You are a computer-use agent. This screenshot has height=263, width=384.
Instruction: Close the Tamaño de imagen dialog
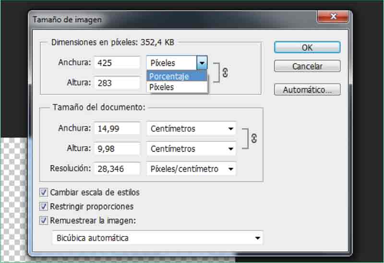coord(333,18)
